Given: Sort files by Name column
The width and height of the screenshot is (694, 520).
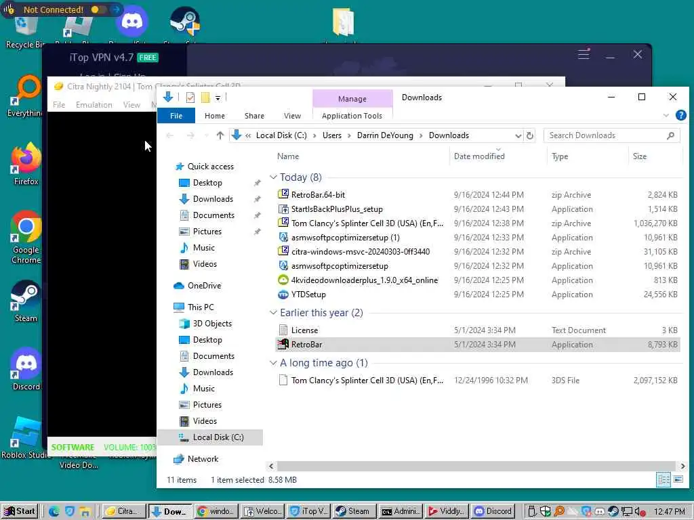Looking at the screenshot, I should point(287,156).
